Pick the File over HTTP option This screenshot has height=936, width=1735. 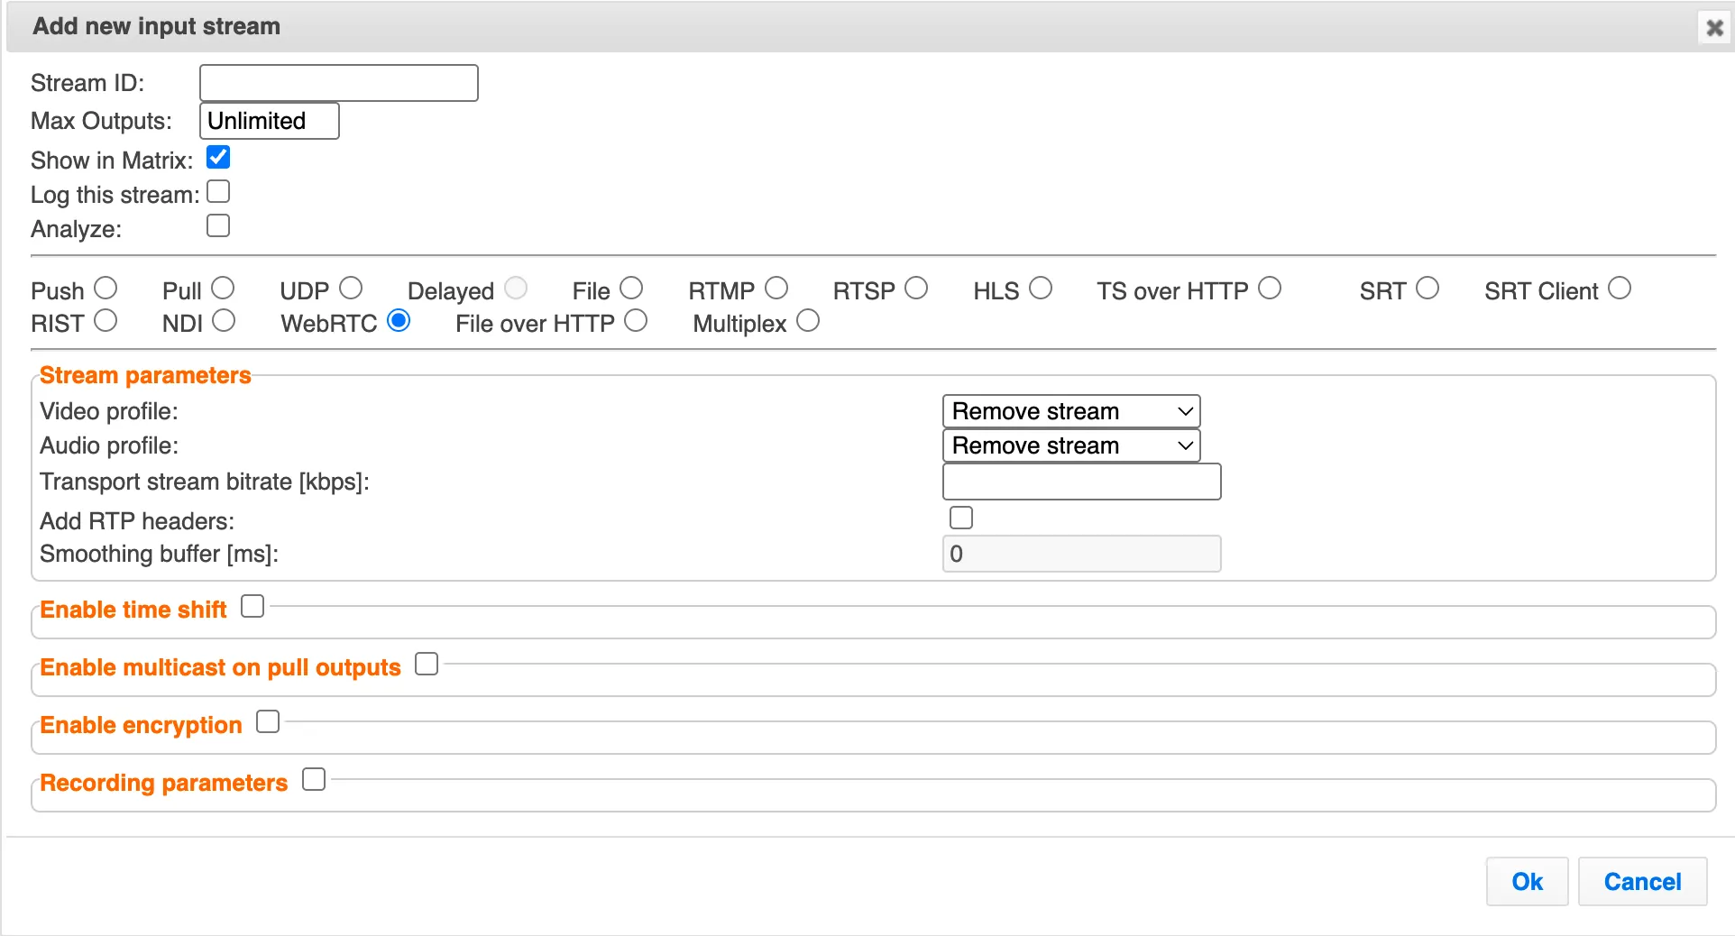(636, 321)
